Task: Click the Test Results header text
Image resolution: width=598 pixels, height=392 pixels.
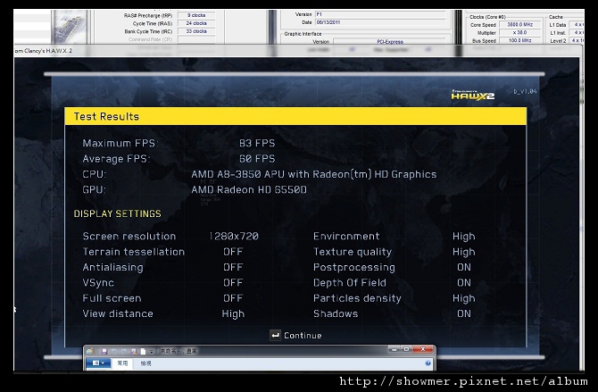Action: [106, 116]
